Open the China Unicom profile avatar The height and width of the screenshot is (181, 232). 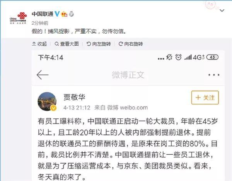click(x=18, y=18)
